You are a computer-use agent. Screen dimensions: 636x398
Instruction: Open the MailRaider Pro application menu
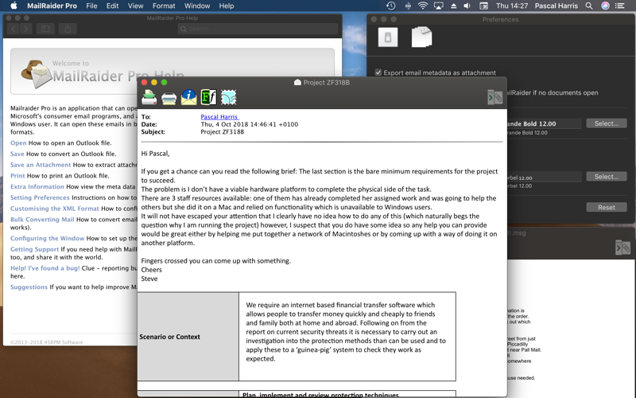(52, 6)
